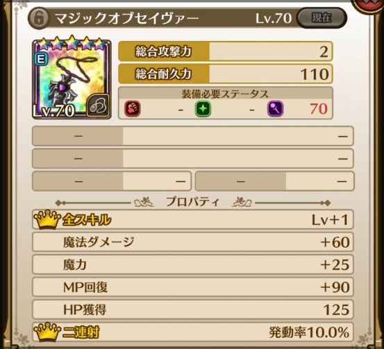Select the HP獲得 125 property row
This screenshot has width=384, height=349.
(193, 309)
